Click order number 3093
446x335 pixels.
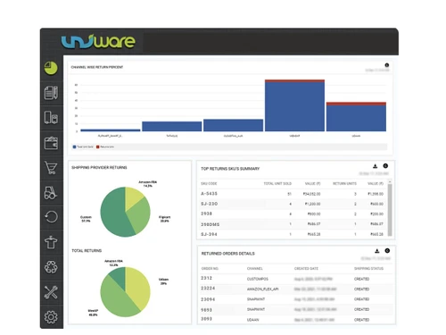pyautogui.click(x=207, y=319)
